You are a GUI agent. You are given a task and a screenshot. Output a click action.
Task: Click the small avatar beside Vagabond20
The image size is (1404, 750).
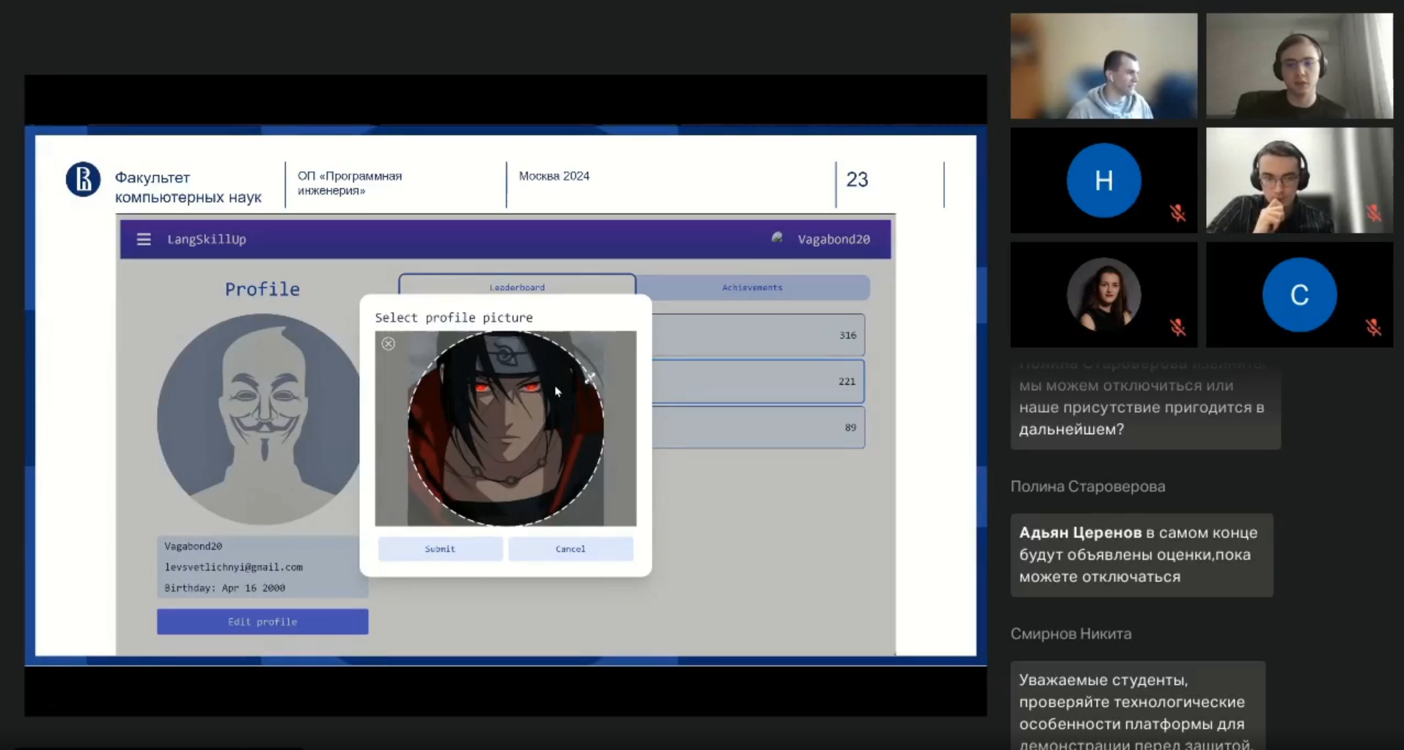(777, 238)
